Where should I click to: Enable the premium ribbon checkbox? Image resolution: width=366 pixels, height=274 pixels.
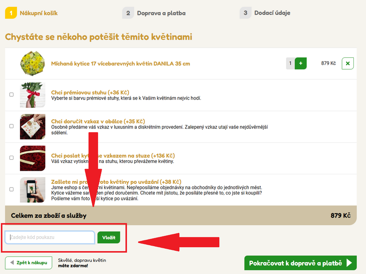pos(11,95)
